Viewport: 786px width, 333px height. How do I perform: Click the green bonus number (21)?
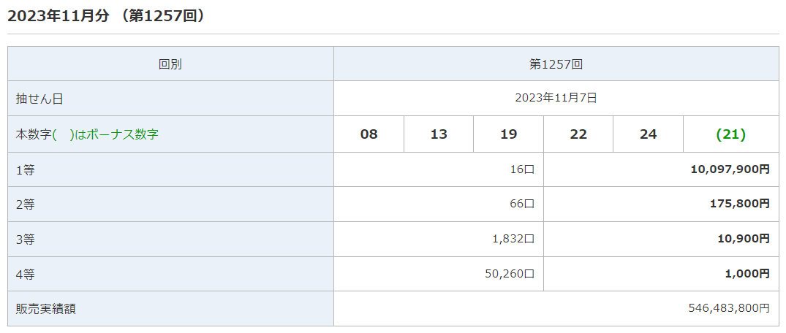pos(730,134)
